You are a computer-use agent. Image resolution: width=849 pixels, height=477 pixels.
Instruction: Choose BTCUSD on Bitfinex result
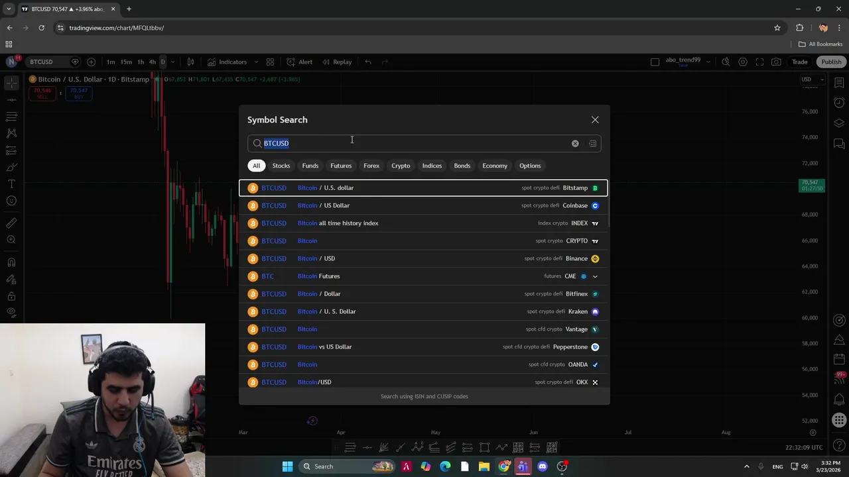coord(423,294)
